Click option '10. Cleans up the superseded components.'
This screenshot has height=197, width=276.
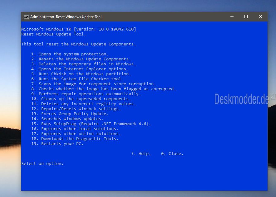[x=81, y=99]
